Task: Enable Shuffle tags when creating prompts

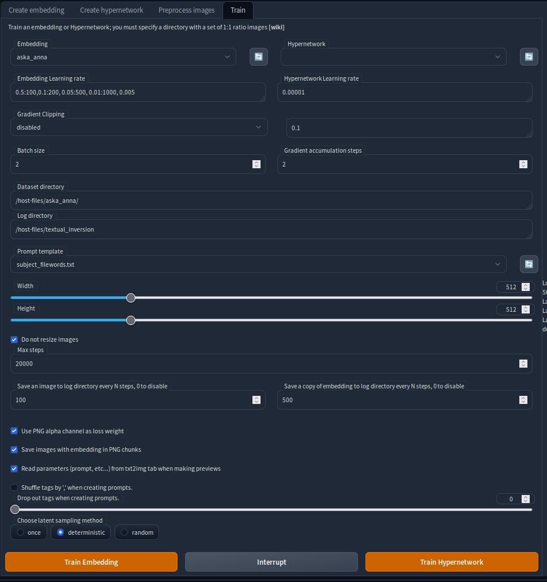Action: point(14,487)
